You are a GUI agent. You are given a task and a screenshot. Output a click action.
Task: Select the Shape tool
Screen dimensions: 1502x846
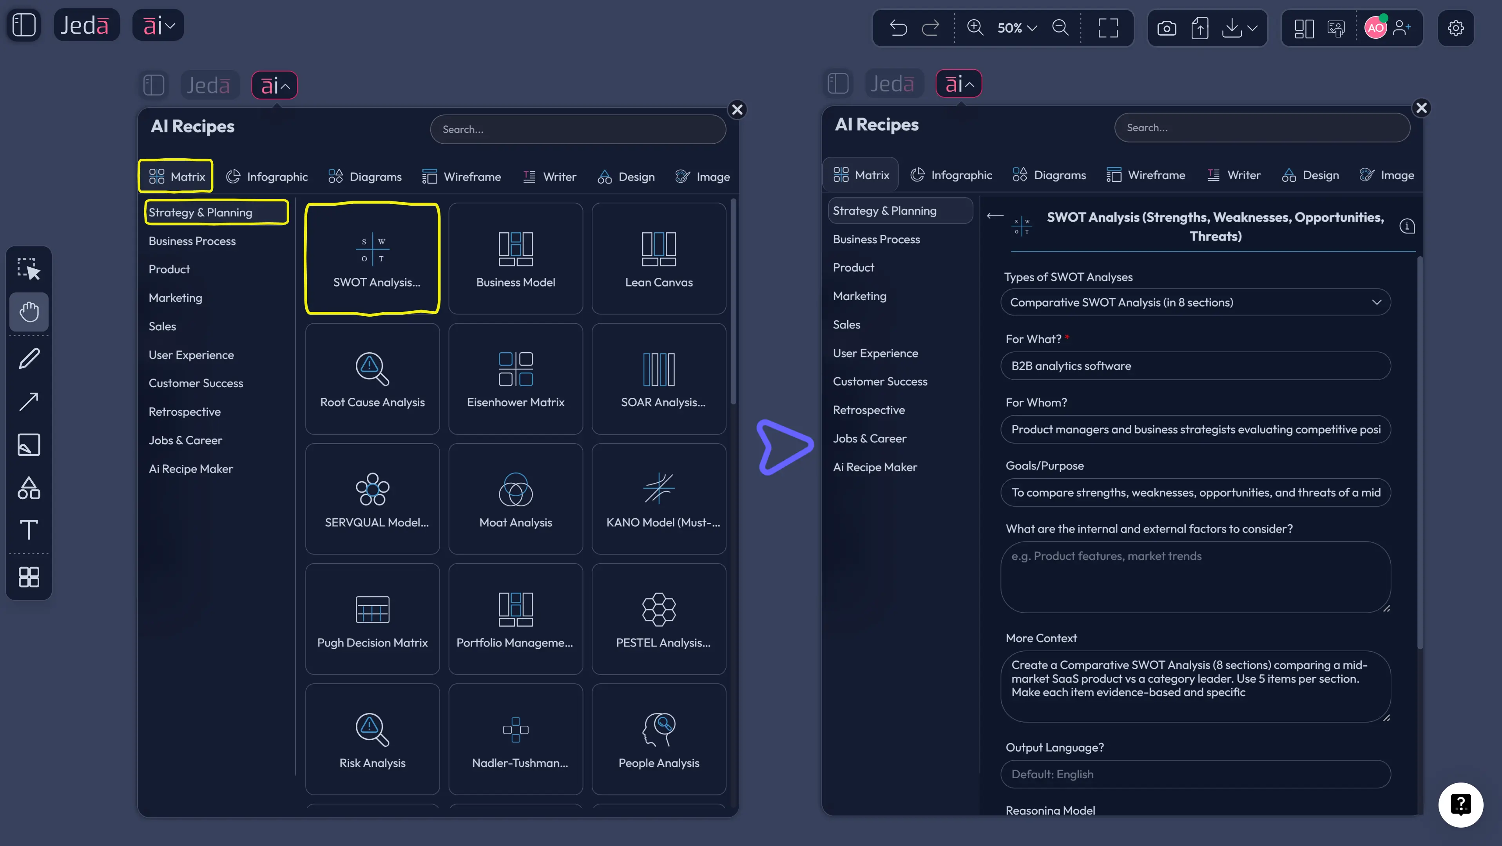[29, 488]
